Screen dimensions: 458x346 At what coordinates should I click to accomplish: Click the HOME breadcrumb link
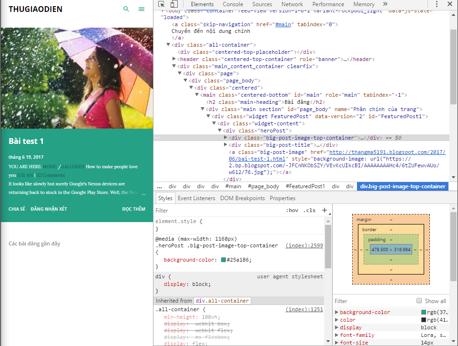(50, 167)
